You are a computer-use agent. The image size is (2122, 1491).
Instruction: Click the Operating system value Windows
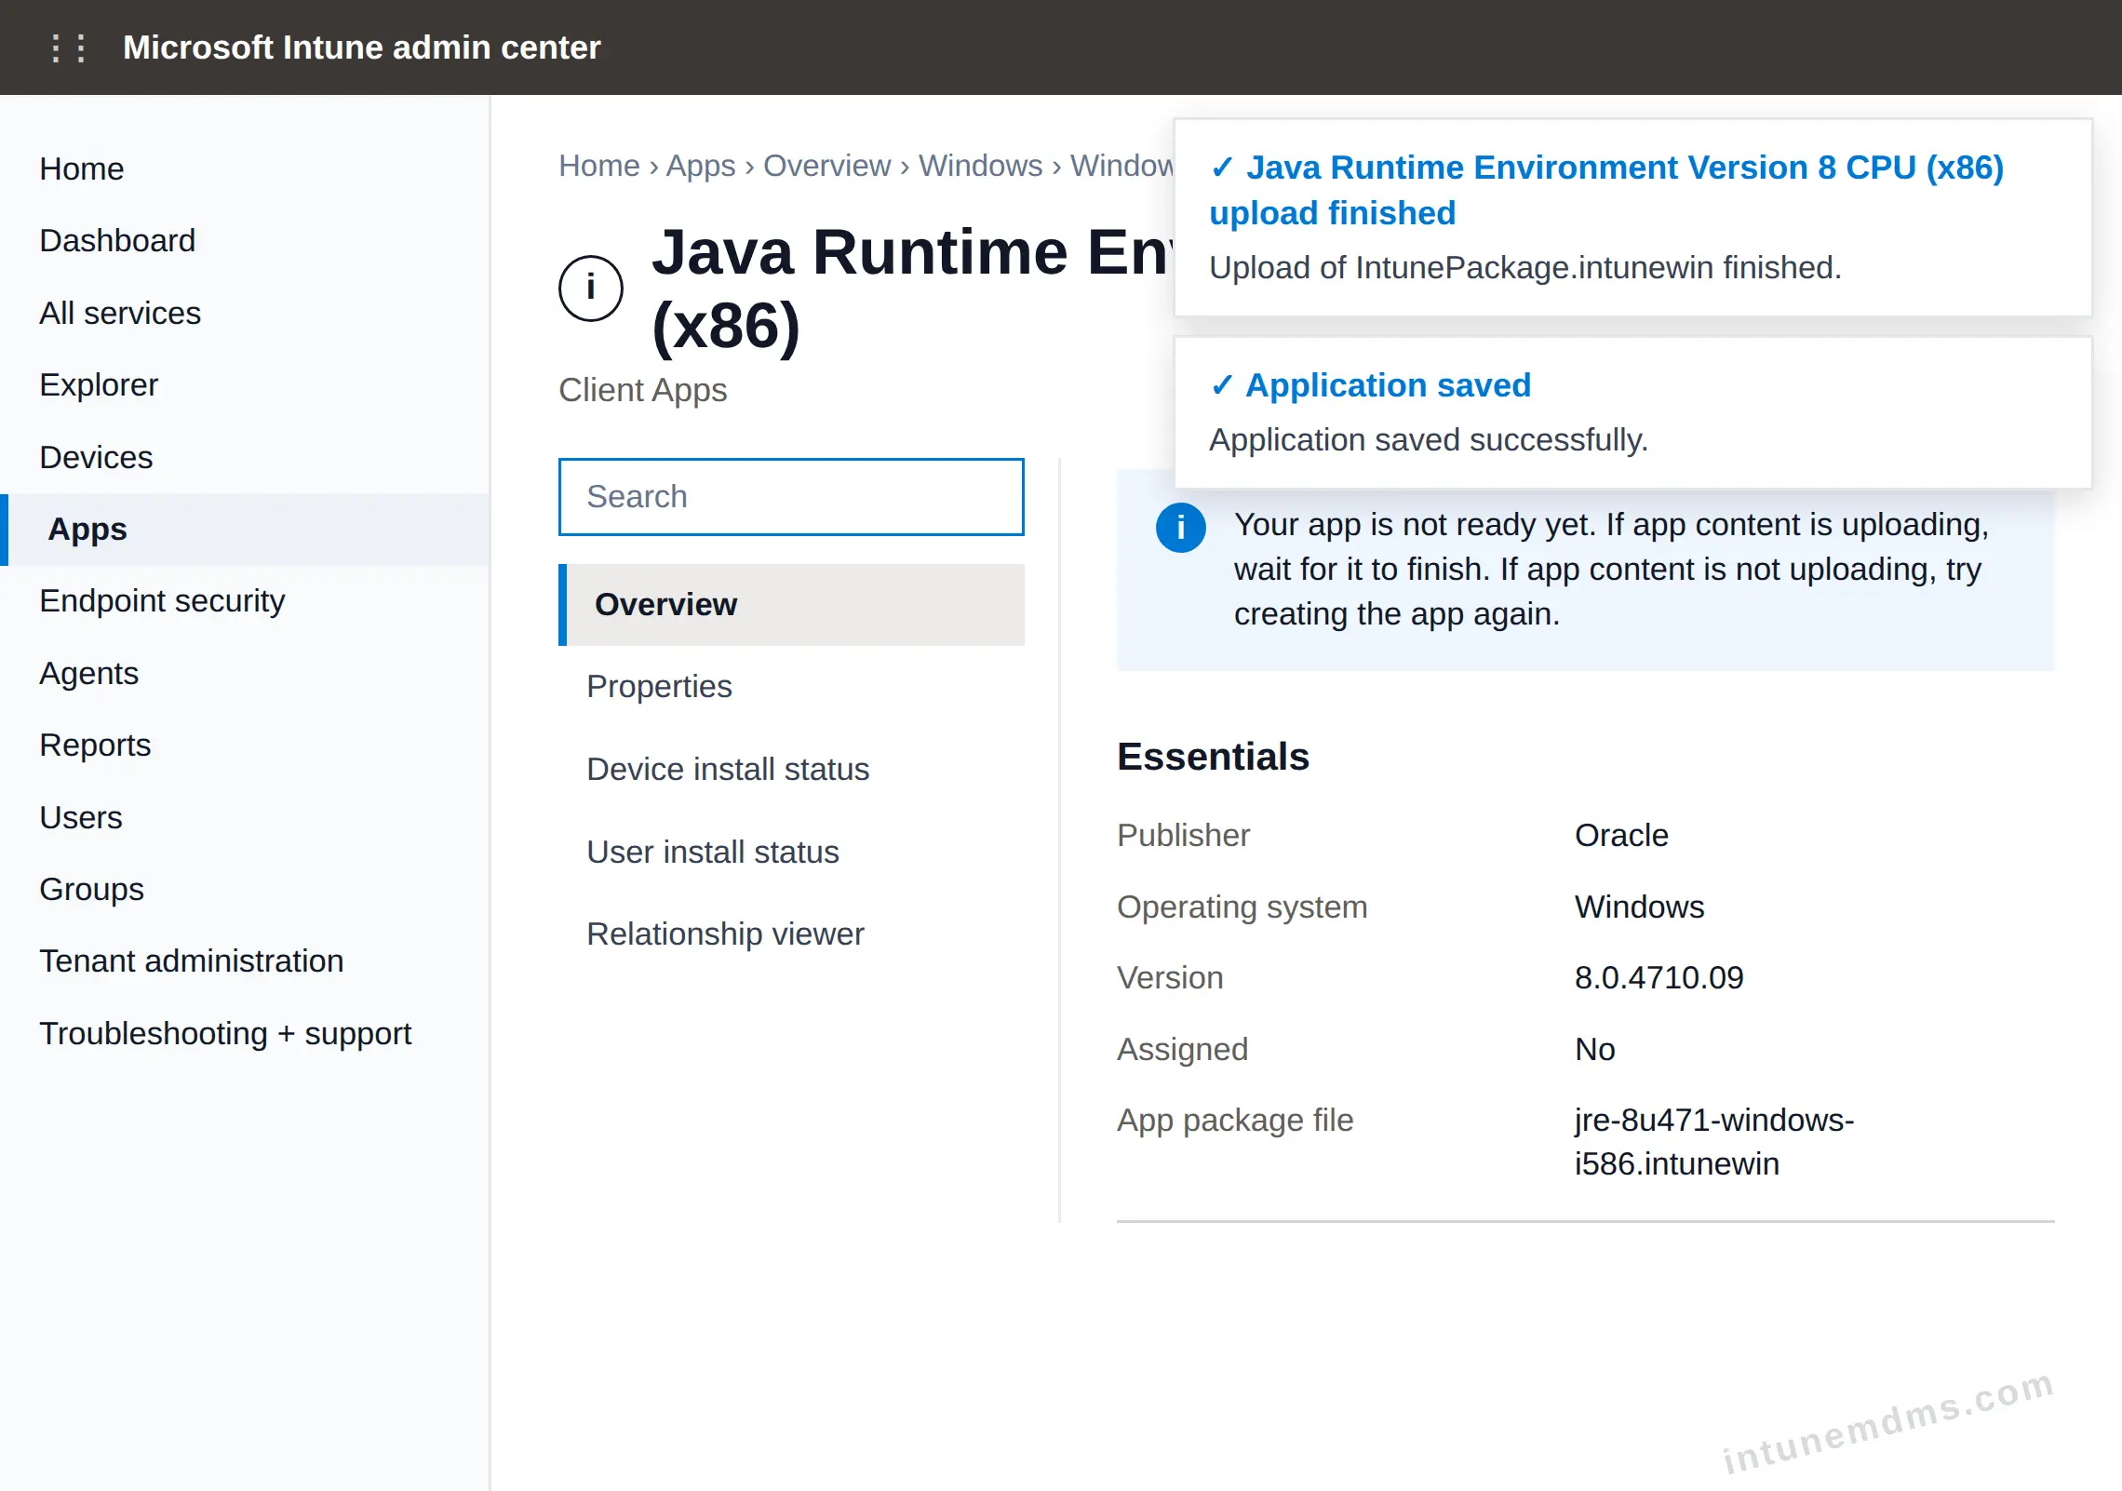pos(1639,907)
